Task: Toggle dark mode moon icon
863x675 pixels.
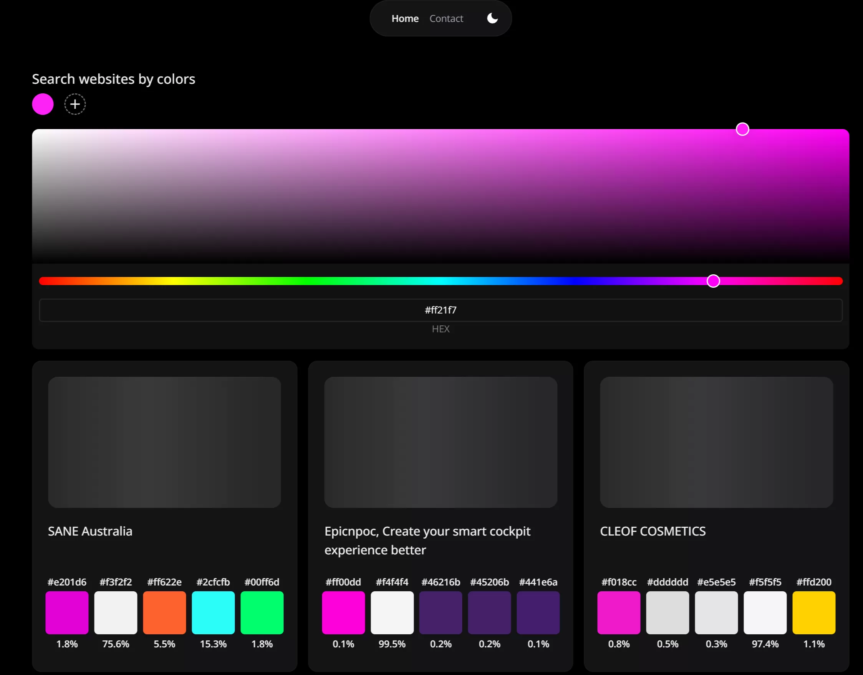Action: (492, 18)
